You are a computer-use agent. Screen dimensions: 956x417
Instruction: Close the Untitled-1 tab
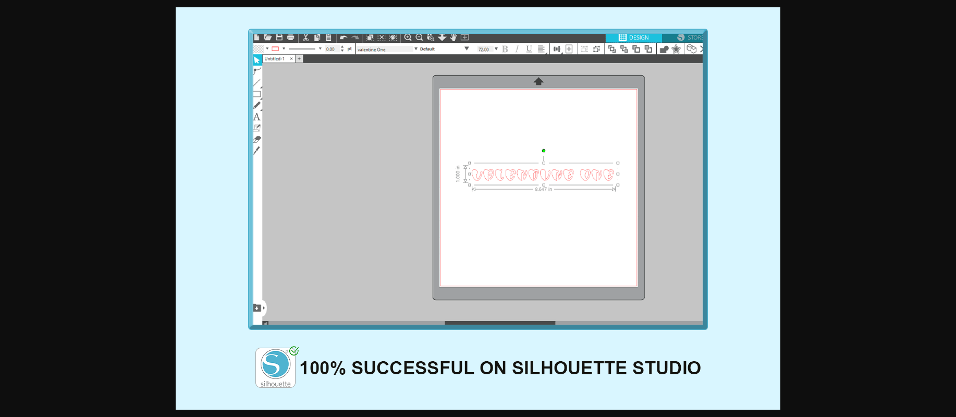coord(291,59)
